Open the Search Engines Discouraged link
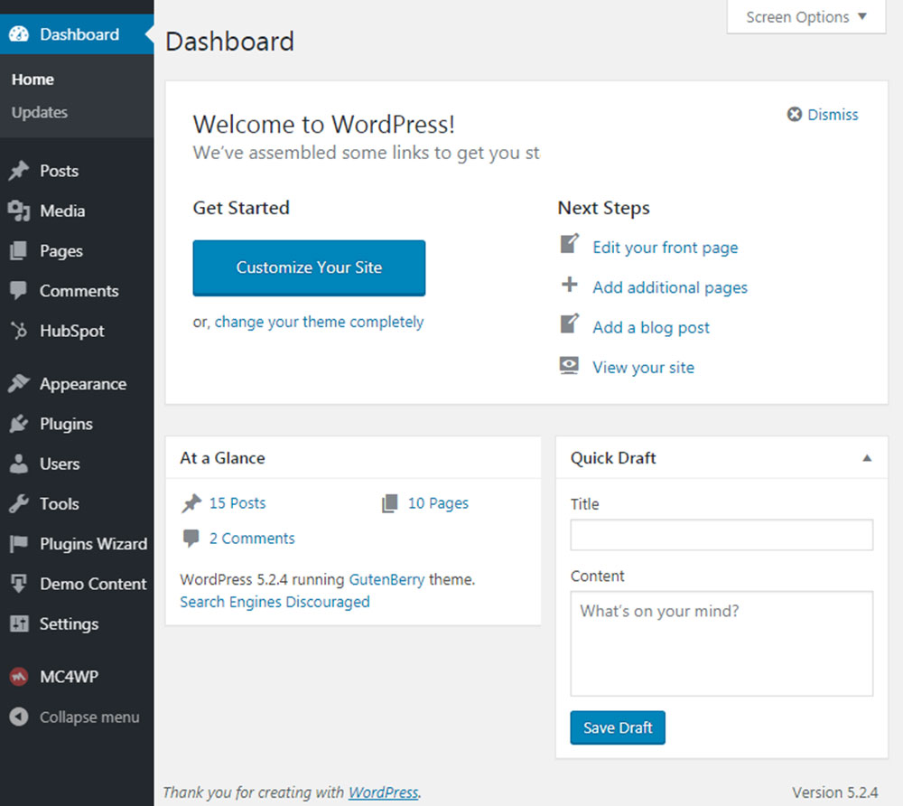Image resolution: width=903 pixels, height=806 pixels. pyautogui.click(x=275, y=601)
